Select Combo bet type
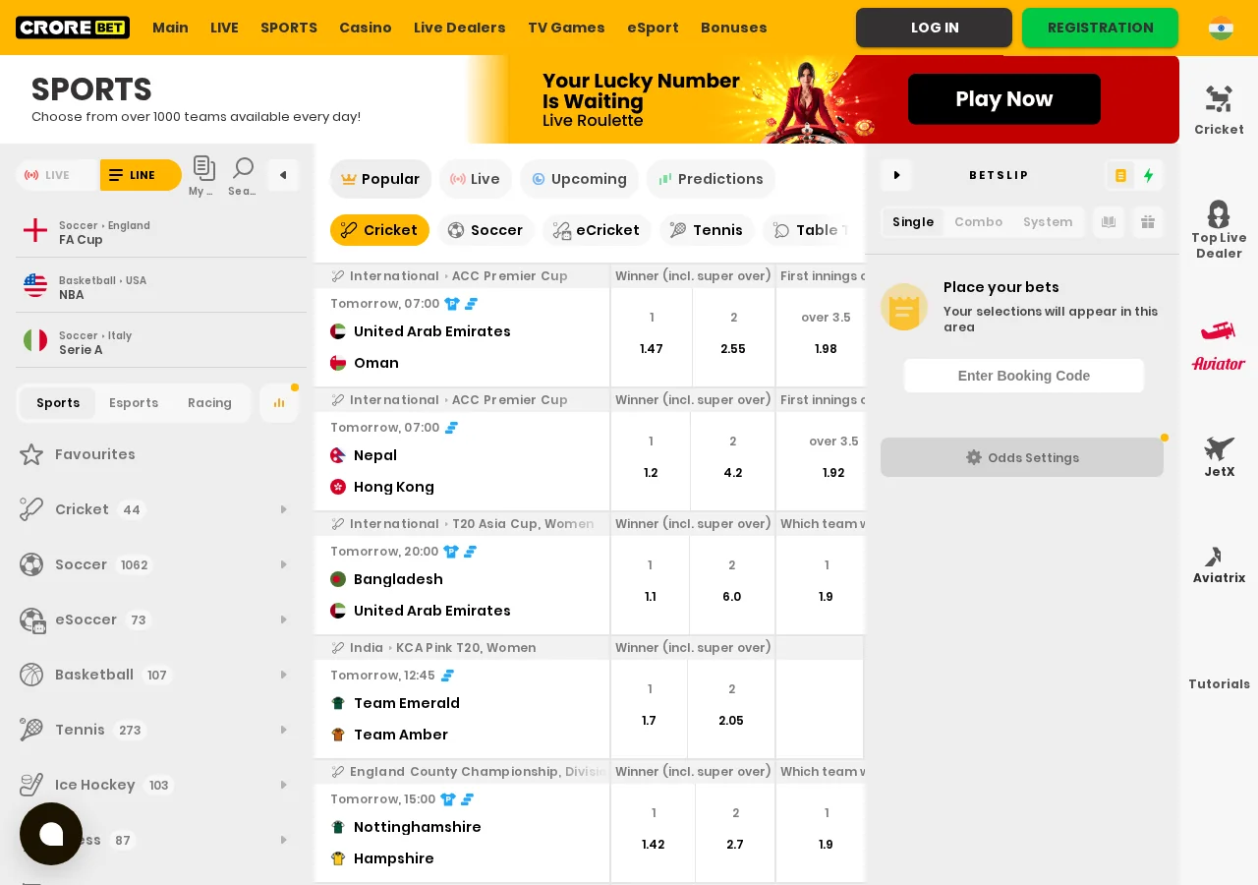Screen dimensions: 1258x885 (978, 222)
